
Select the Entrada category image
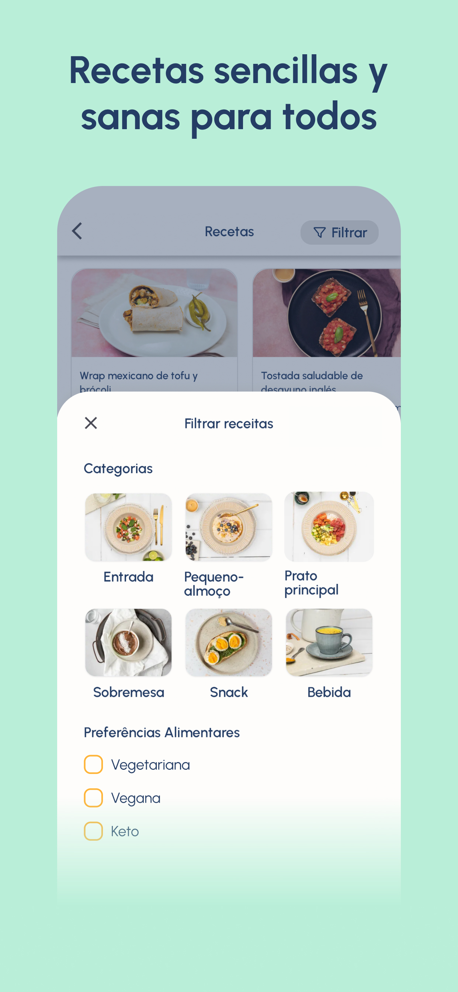[x=128, y=527]
